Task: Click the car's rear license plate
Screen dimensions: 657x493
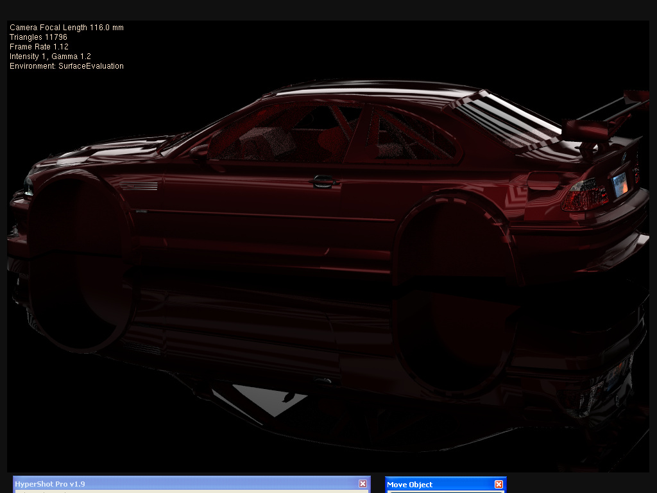Action: pos(620,184)
